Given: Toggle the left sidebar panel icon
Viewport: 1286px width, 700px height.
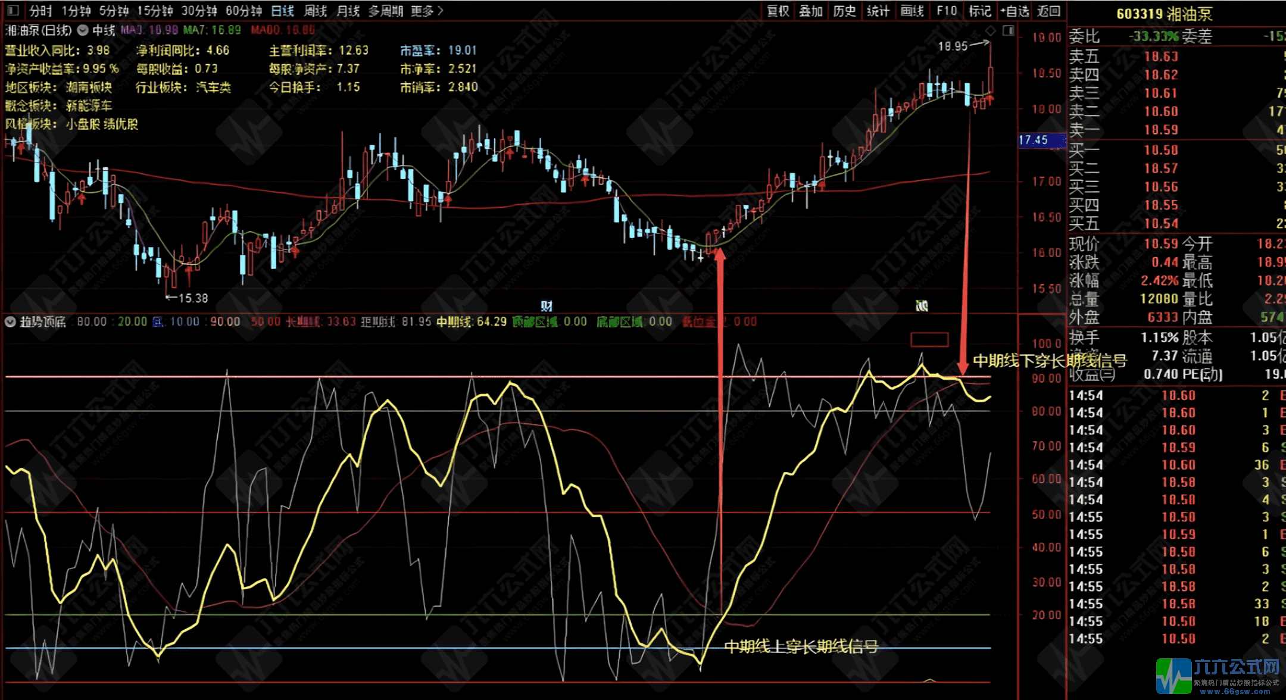Looking at the screenshot, I should 13,10.
